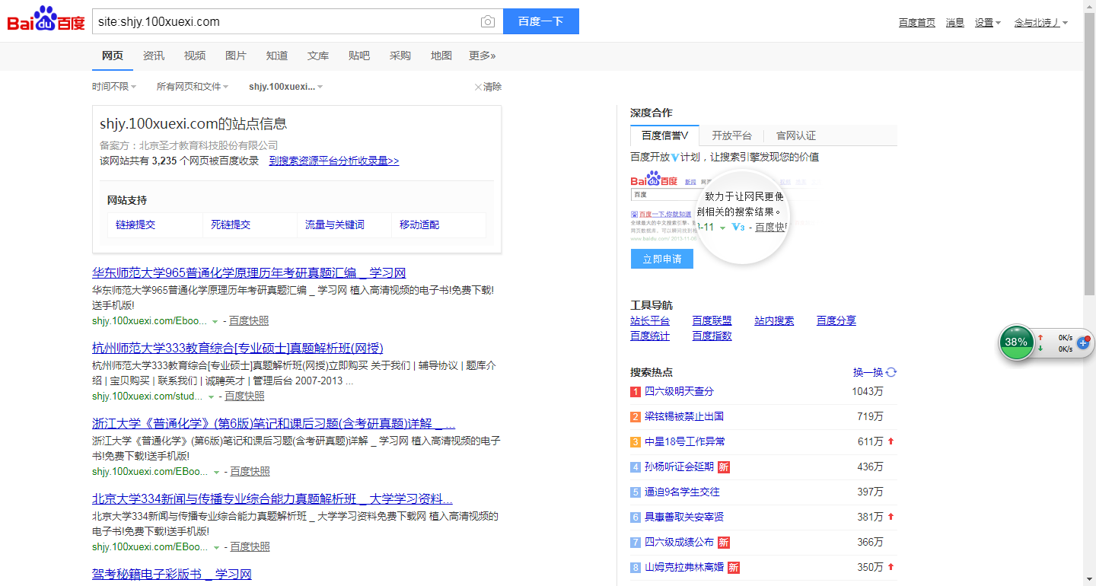Switch to the 视频 tab

click(195, 56)
